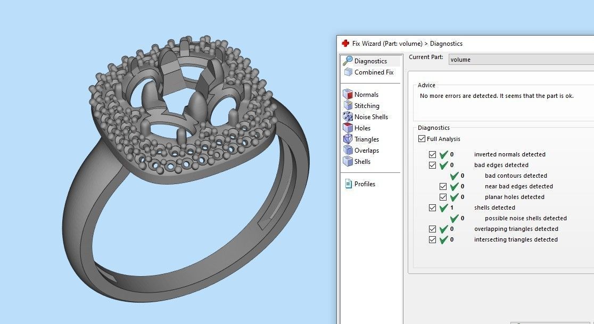The image size is (594, 324).
Task: Click the Profiles document icon
Action: coord(348,184)
